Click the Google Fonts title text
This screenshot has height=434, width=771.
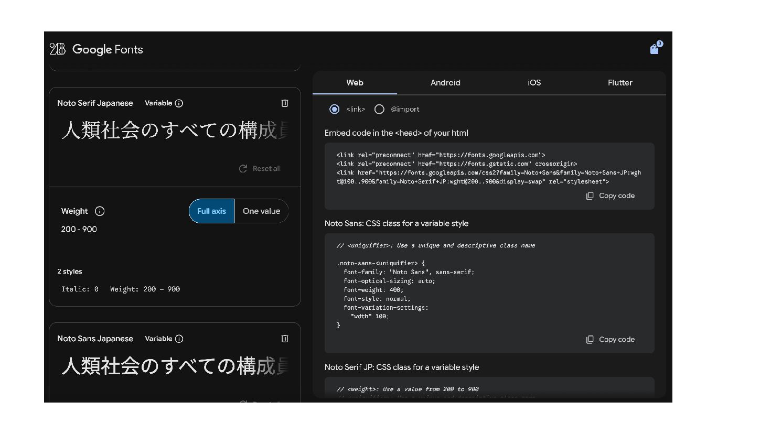[108, 49]
